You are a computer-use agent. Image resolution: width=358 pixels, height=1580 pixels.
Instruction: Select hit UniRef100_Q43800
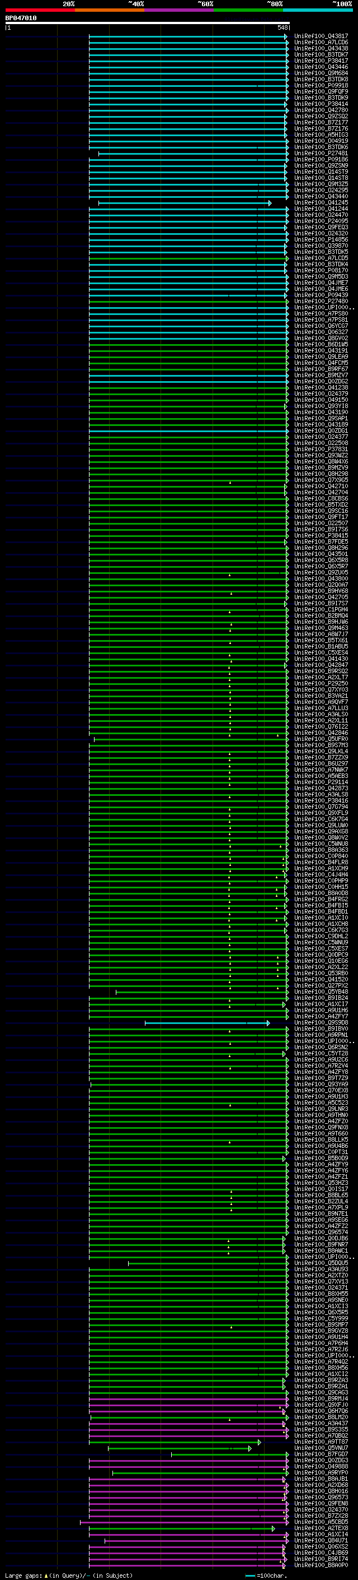tap(321, 578)
